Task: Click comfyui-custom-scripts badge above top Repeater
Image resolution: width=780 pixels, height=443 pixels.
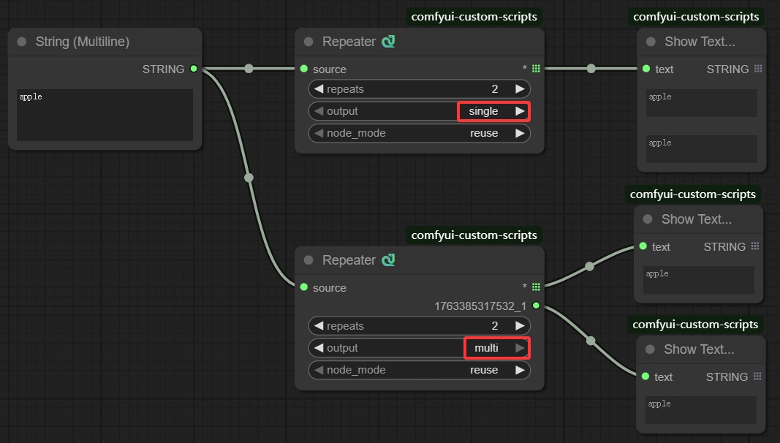Action: pyautogui.click(x=474, y=16)
